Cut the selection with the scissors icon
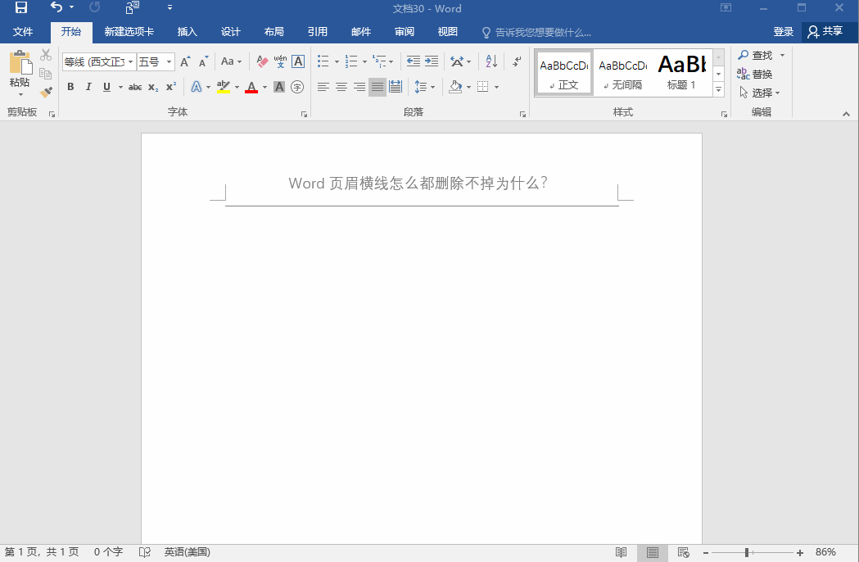This screenshot has width=859, height=562. pyautogui.click(x=46, y=55)
